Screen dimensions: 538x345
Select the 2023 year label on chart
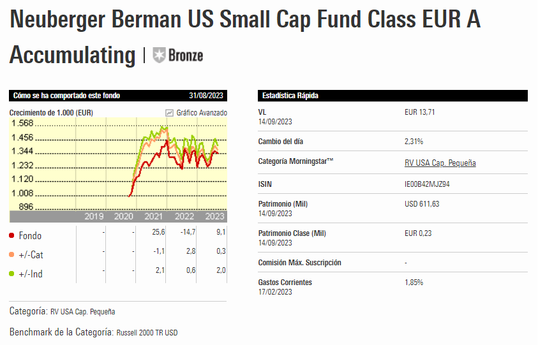pos(214,217)
